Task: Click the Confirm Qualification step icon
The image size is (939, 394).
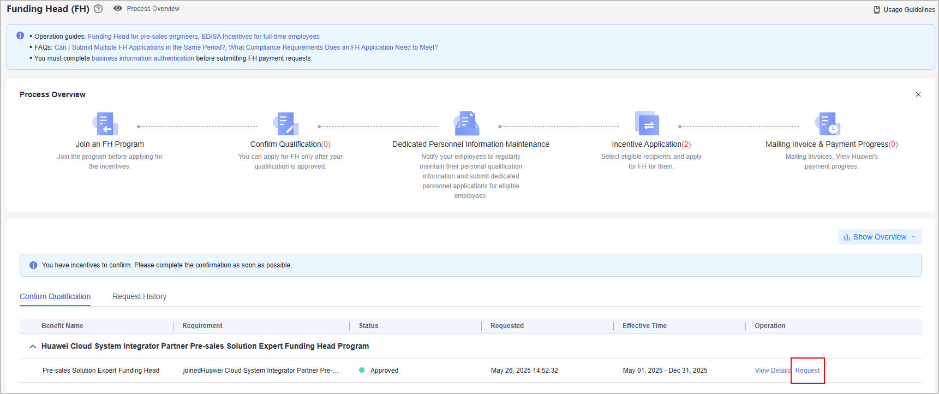Action: (286, 124)
